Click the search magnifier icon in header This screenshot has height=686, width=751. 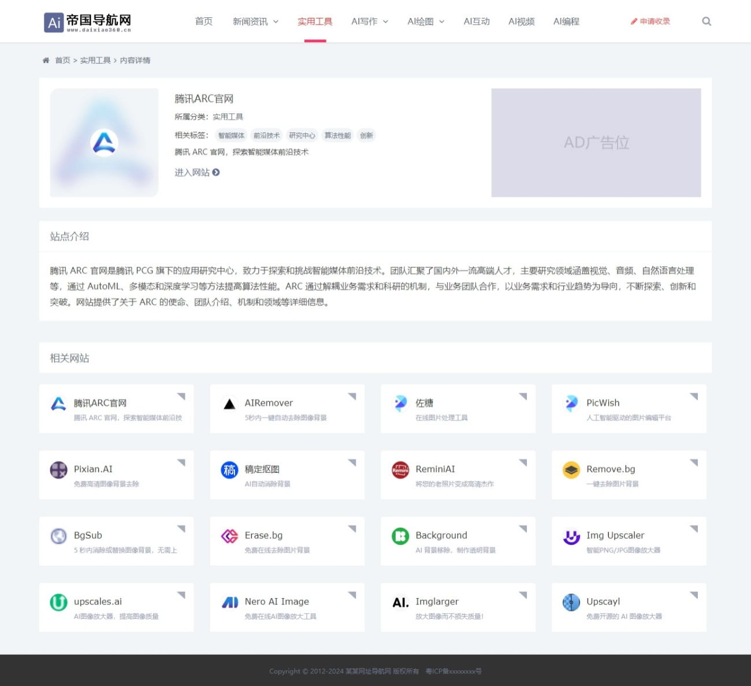click(x=706, y=21)
